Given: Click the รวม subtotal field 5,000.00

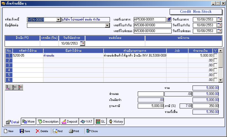Looking at the screenshot, I should coord(205,88).
